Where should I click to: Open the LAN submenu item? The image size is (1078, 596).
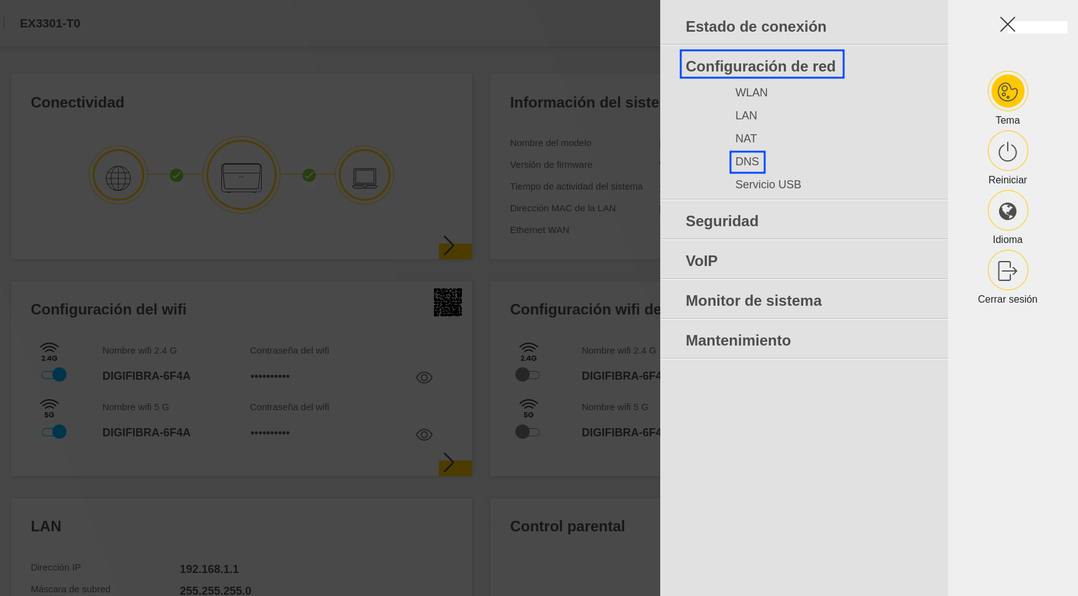click(x=746, y=116)
